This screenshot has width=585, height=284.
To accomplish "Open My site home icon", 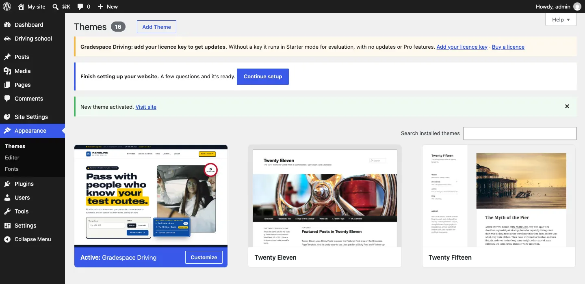I will click(x=21, y=6).
